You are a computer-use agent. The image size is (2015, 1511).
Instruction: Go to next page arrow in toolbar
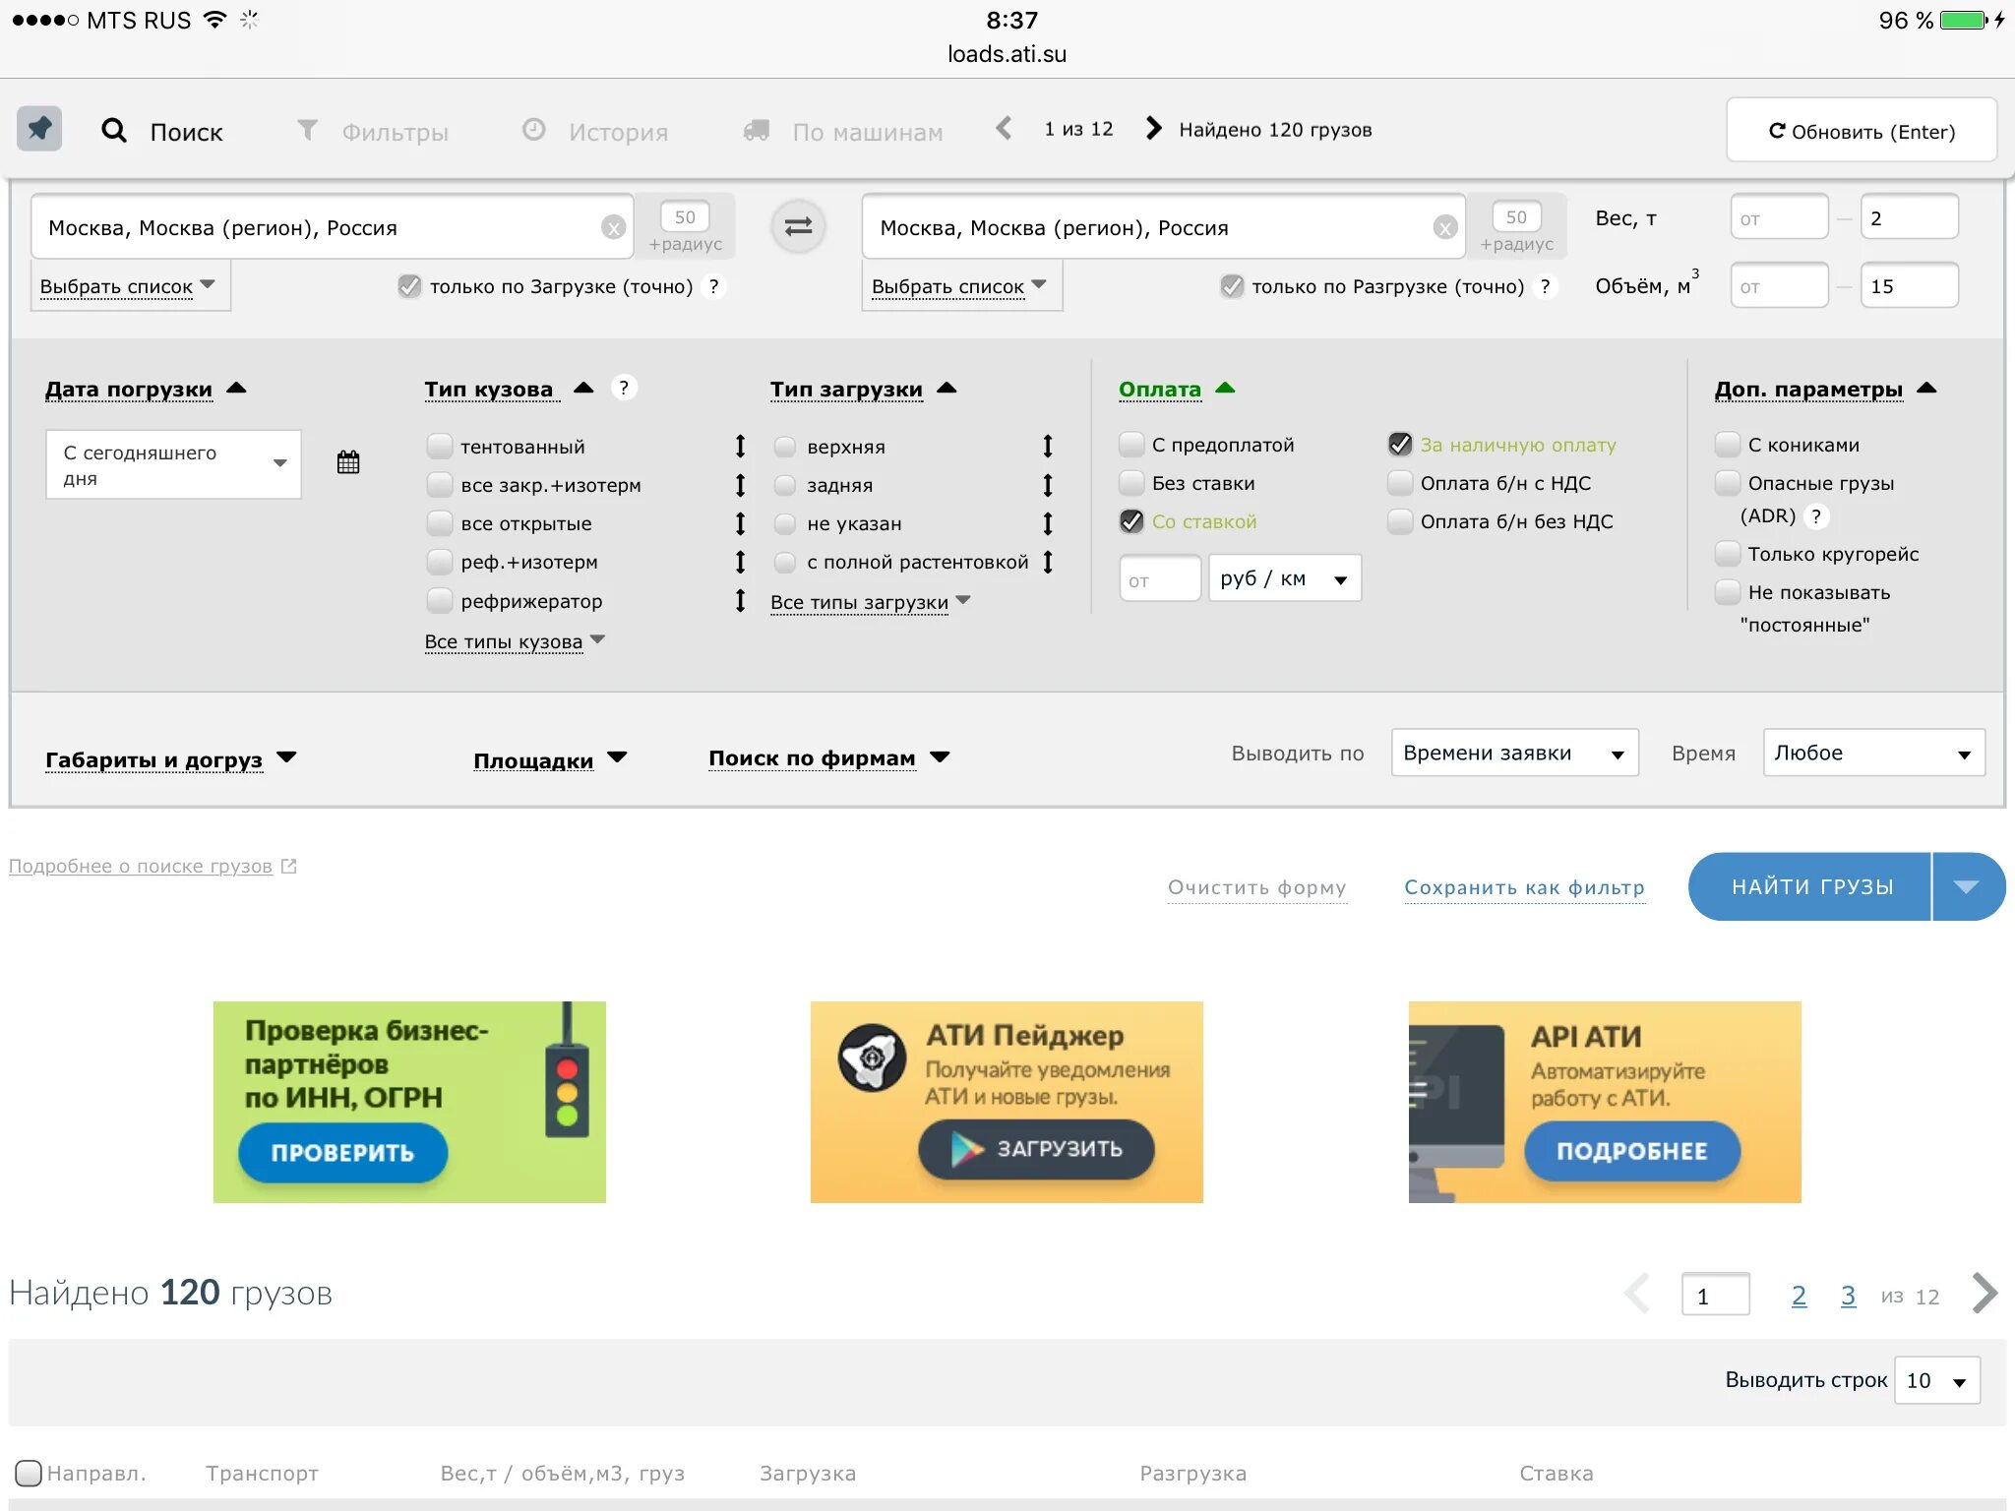coord(1154,129)
